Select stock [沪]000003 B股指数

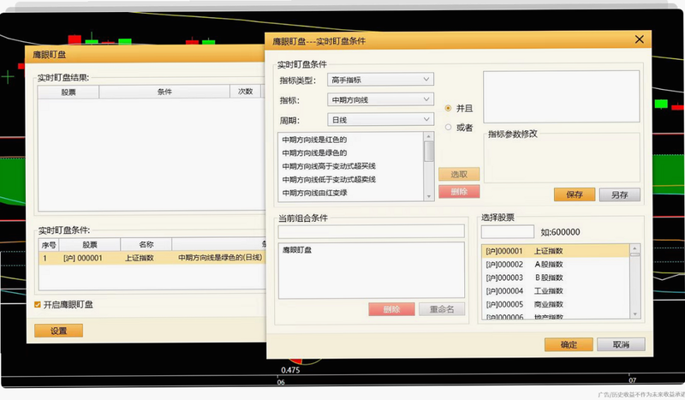point(555,278)
